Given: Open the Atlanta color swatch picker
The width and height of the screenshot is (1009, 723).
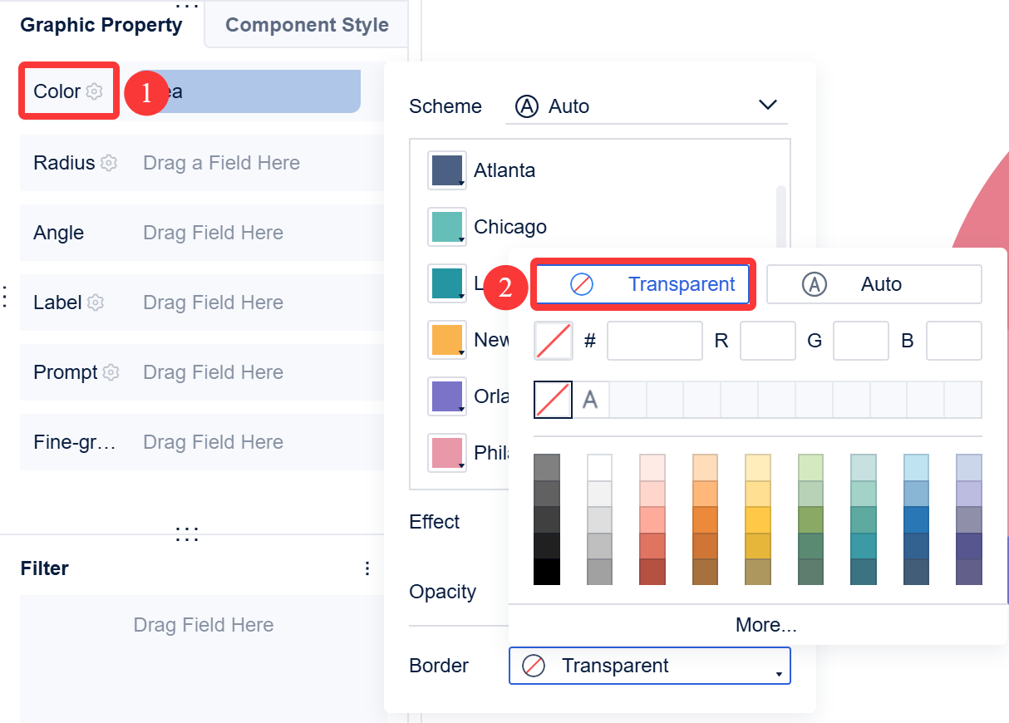Looking at the screenshot, I should click(x=447, y=170).
